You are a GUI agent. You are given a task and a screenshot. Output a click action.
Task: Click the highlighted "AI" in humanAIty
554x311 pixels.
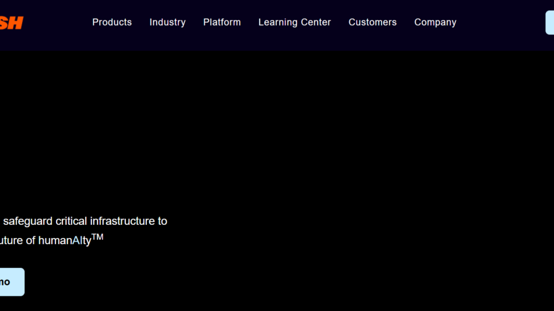[78, 241]
